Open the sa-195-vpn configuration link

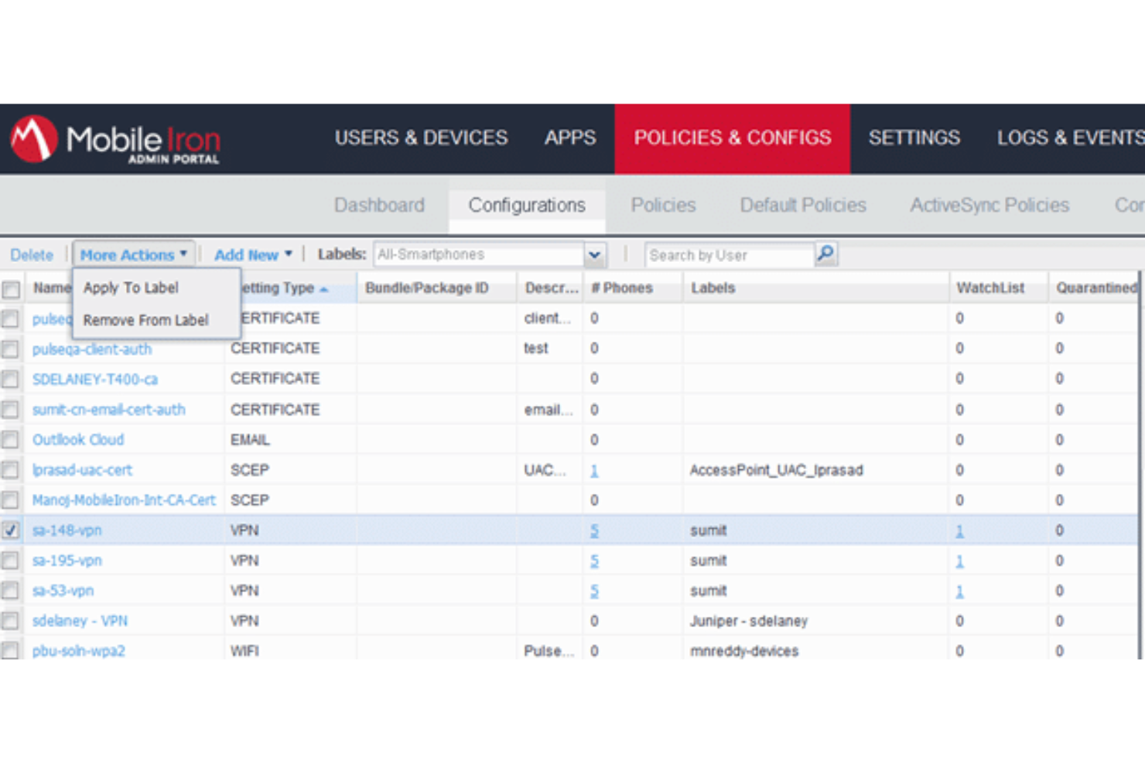pyautogui.click(x=67, y=560)
